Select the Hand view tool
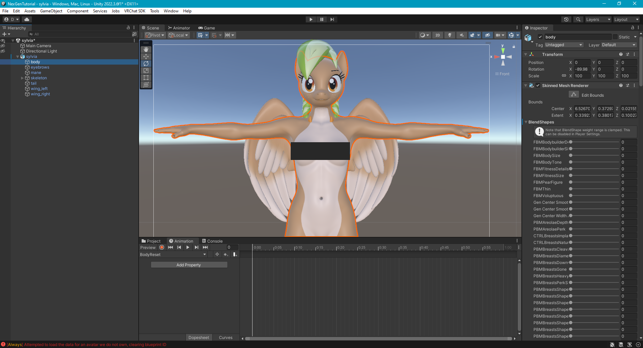 (146, 50)
